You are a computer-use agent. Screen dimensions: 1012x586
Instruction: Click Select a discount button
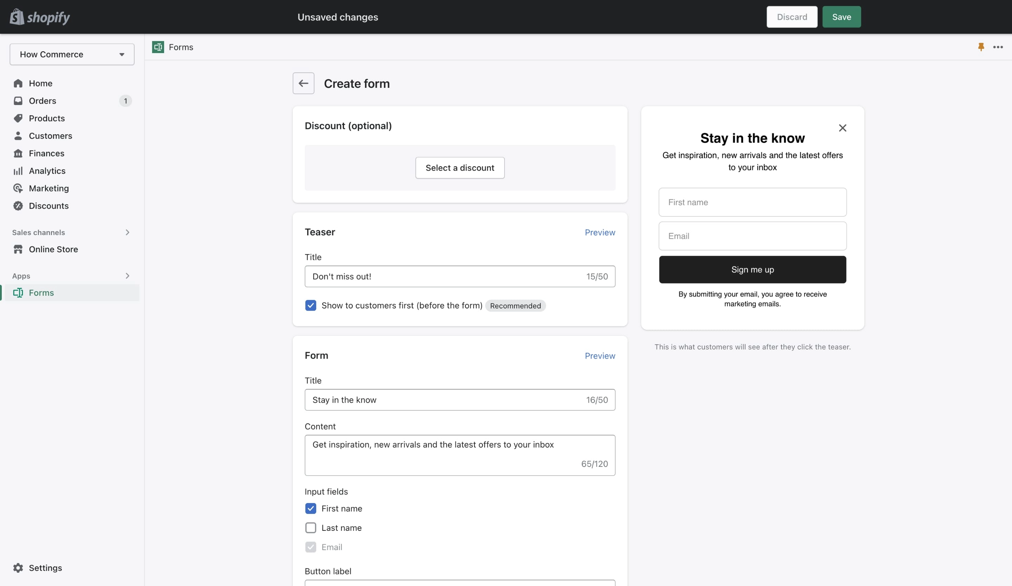point(460,168)
